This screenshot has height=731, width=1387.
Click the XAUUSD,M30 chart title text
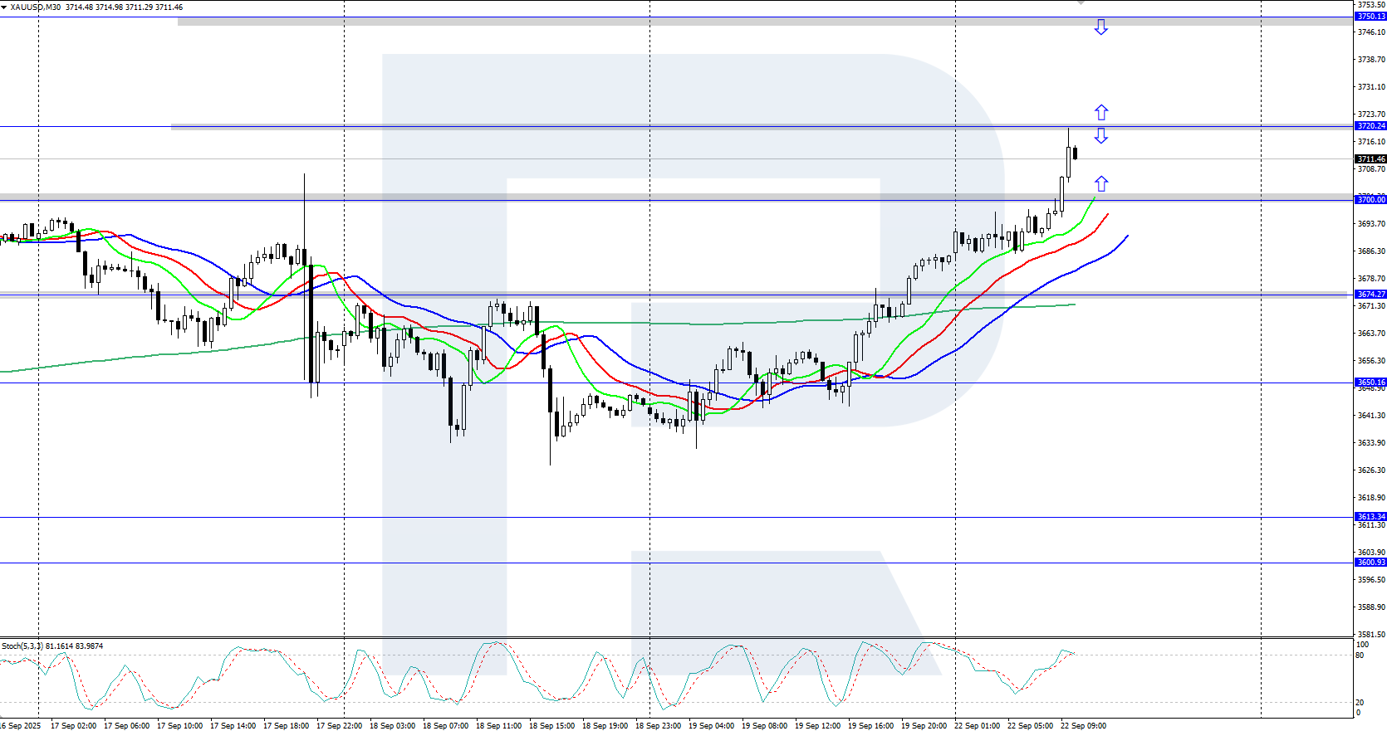coord(35,7)
